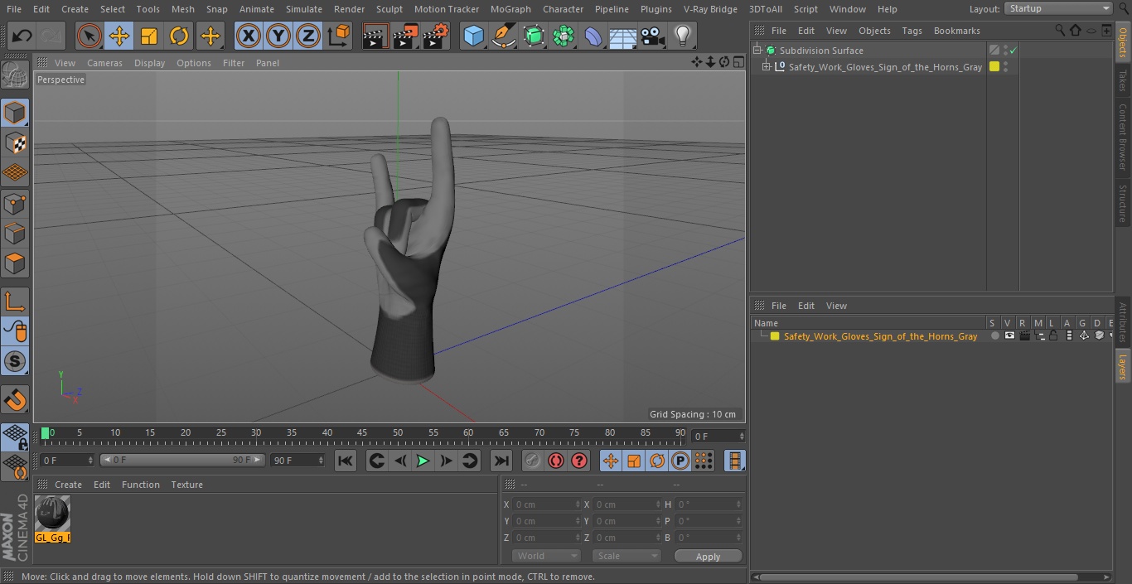Select the Live Selection tool
The image size is (1132, 584).
click(x=89, y=36)
